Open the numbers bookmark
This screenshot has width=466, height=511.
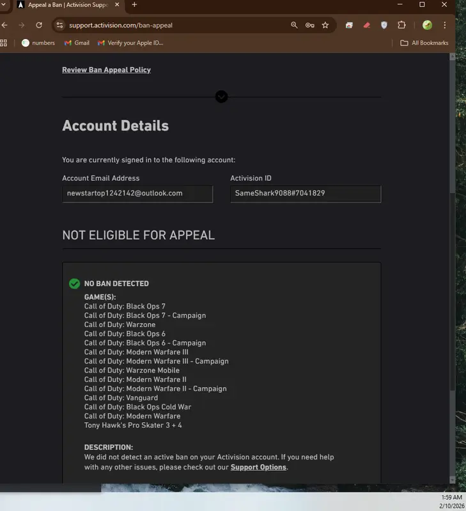point(38,43)
